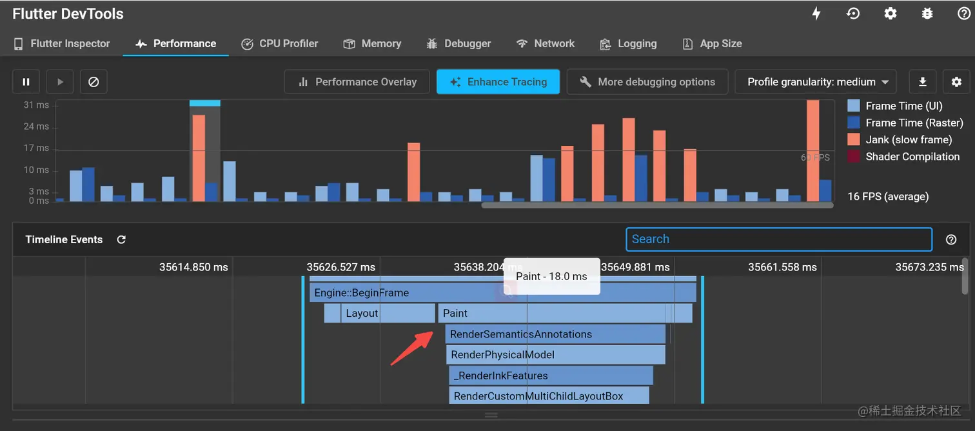Resume frame recording play button
The height and width of the screenshot is (431, 975).
[x=60, y=82]
